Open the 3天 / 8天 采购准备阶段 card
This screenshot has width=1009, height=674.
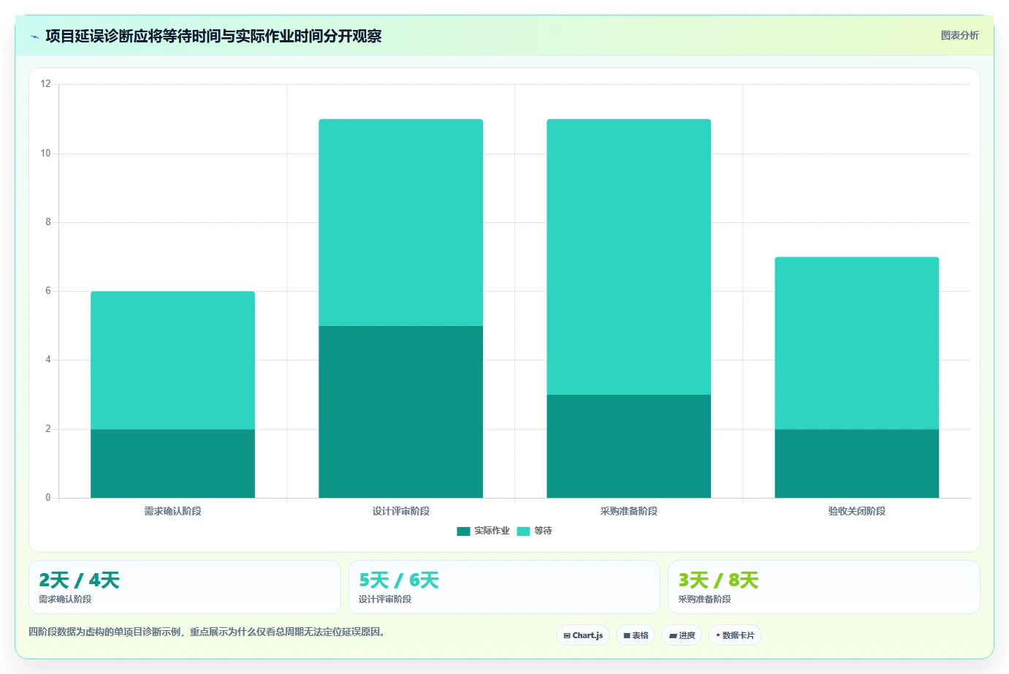pyautogui.click(x=824, y=587)
